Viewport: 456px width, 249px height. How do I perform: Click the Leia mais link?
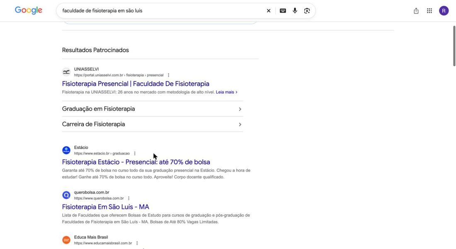click(226, 92)
